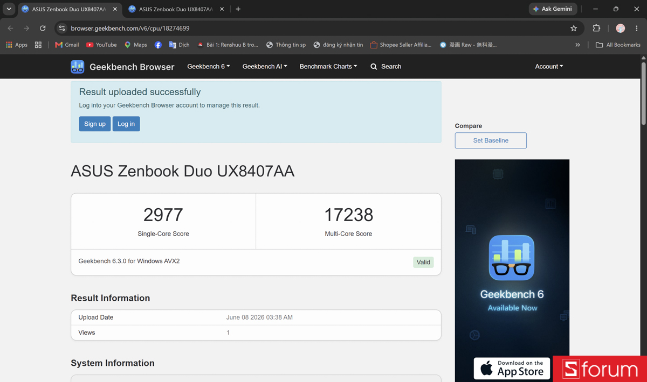647x382 pixels.
Task: Open a new browser tab
Action: [238, 9]
